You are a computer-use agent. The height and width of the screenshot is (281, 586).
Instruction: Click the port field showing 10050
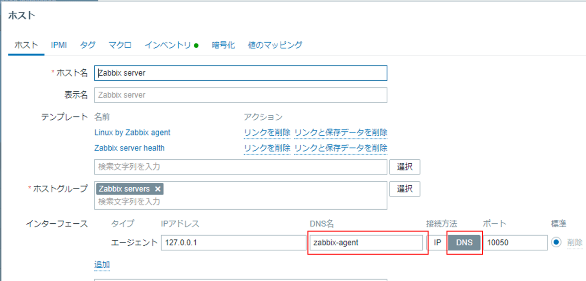coord(516,242)
